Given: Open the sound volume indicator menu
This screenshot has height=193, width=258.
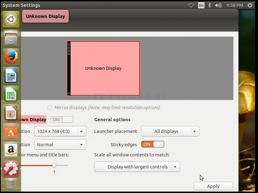Looking at the screenshot, I should point(218,5).
